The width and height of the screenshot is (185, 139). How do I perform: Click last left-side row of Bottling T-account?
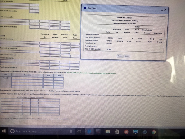[11, 114]
